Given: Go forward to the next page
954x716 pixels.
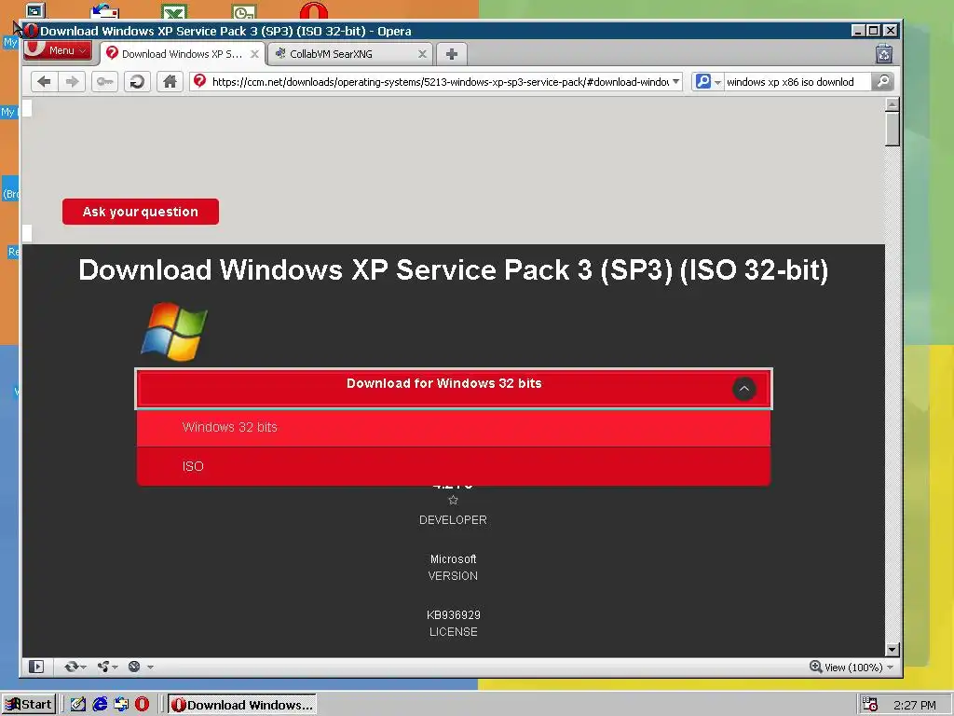Looking at the screenshot, I should click(72, 82).
